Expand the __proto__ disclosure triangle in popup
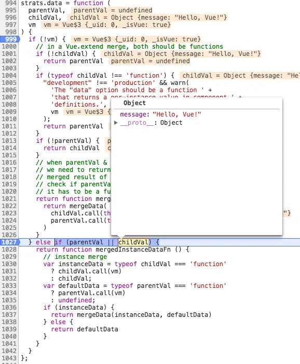This screenshot has width=300, height=364. click(x=116, y=123)
